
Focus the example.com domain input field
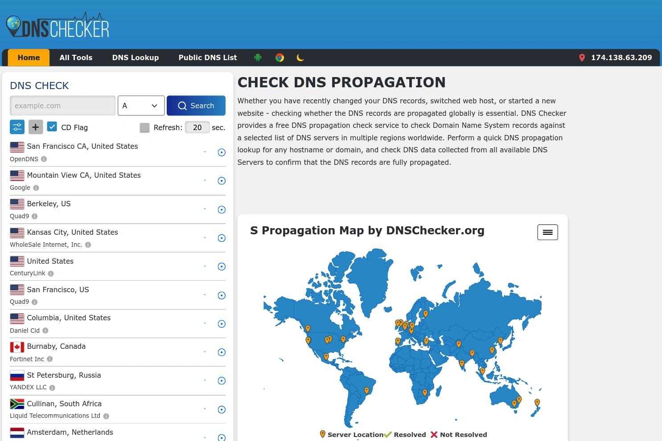[63, 106]
